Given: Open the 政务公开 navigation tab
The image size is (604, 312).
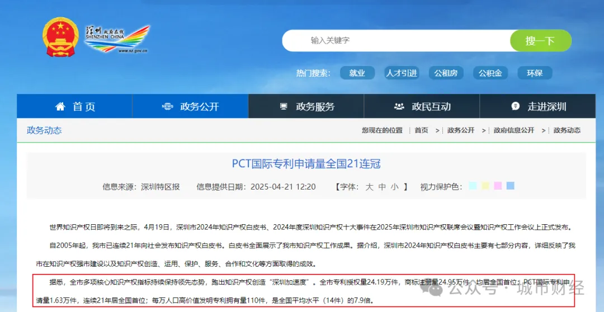Looking at the screenshot, I should (x=190, y=106).
